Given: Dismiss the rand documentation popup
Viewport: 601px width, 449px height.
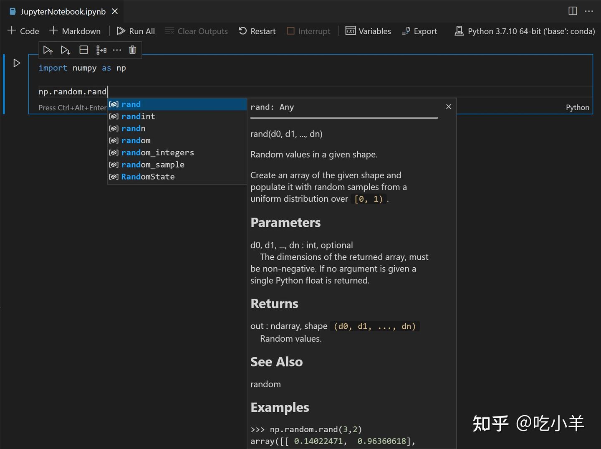Looking at the screenshot, I should [448, 107].
